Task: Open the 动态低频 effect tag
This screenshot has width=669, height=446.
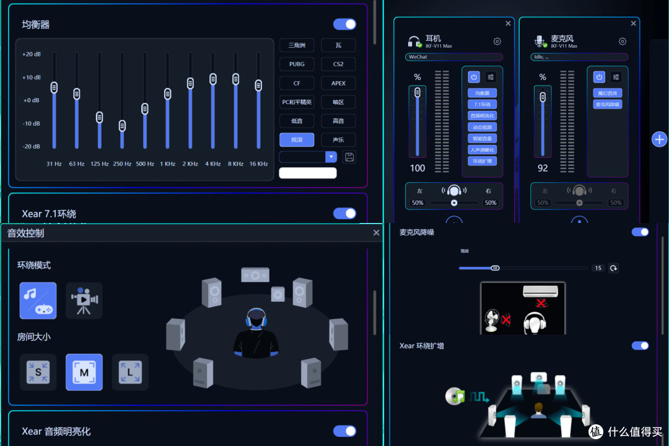Action: tap(482, 127)
